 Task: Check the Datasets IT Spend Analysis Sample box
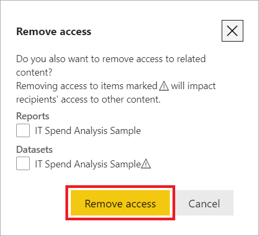23,163
